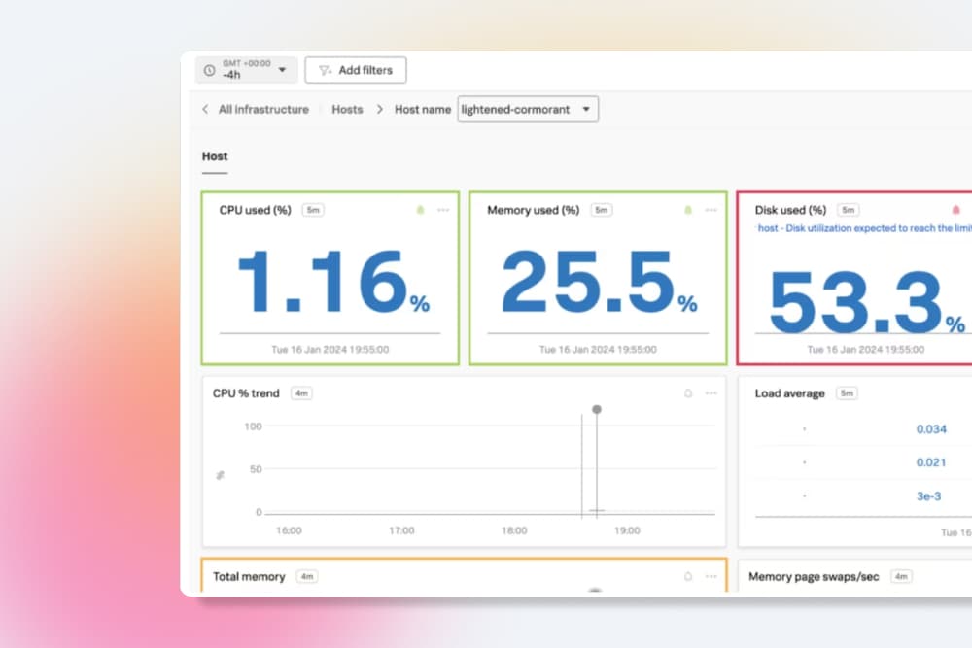Expand the CPU % trend options menu
972x648 pixels.
click(711, 392)
